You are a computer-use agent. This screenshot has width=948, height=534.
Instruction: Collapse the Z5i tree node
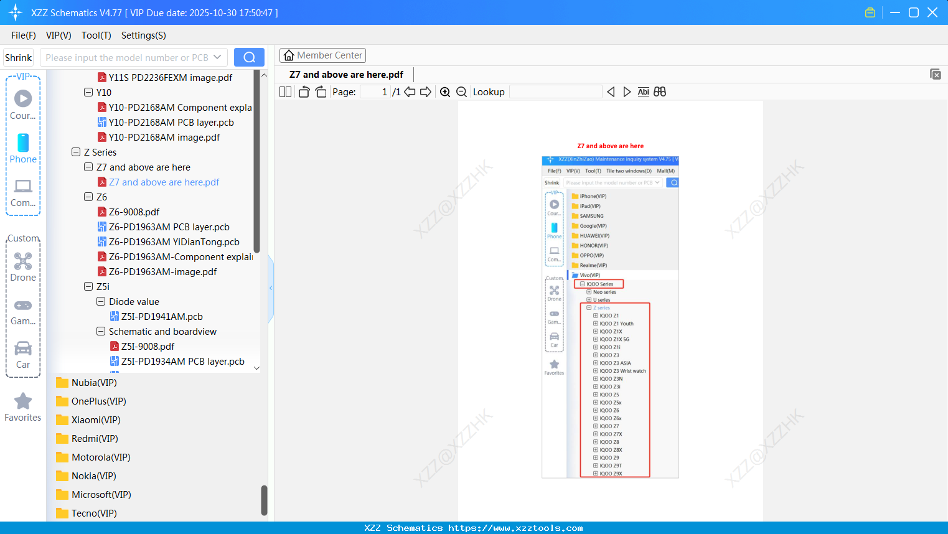[88, 286]
